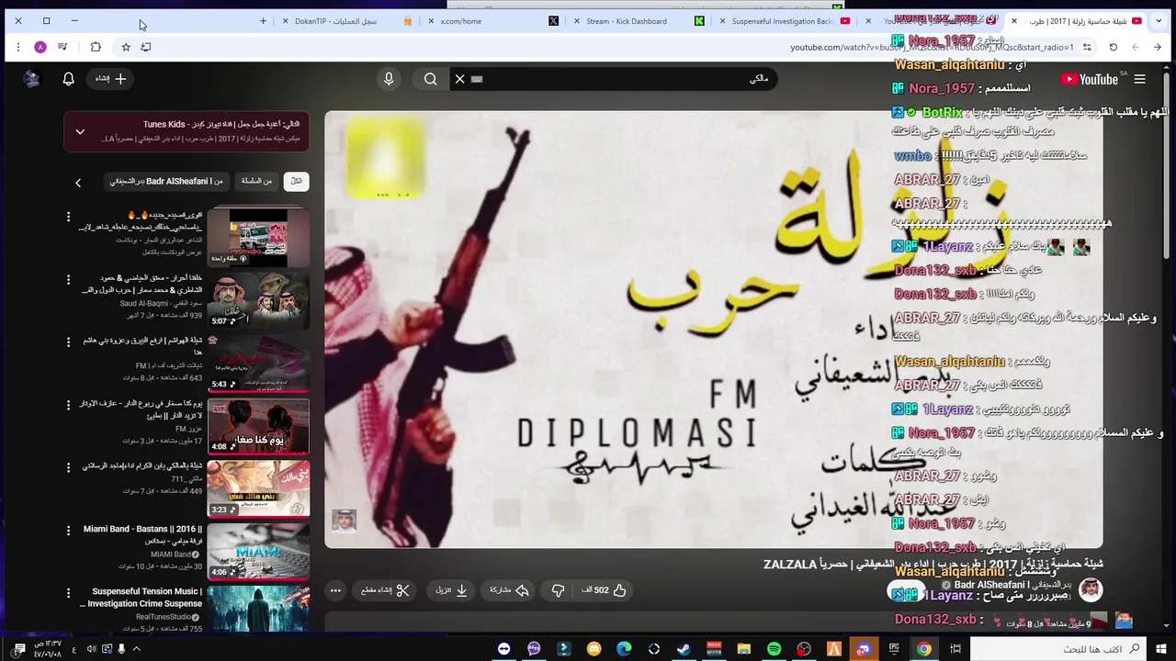Switch to Stream - Kick Dashboard tab

point(638,21)
